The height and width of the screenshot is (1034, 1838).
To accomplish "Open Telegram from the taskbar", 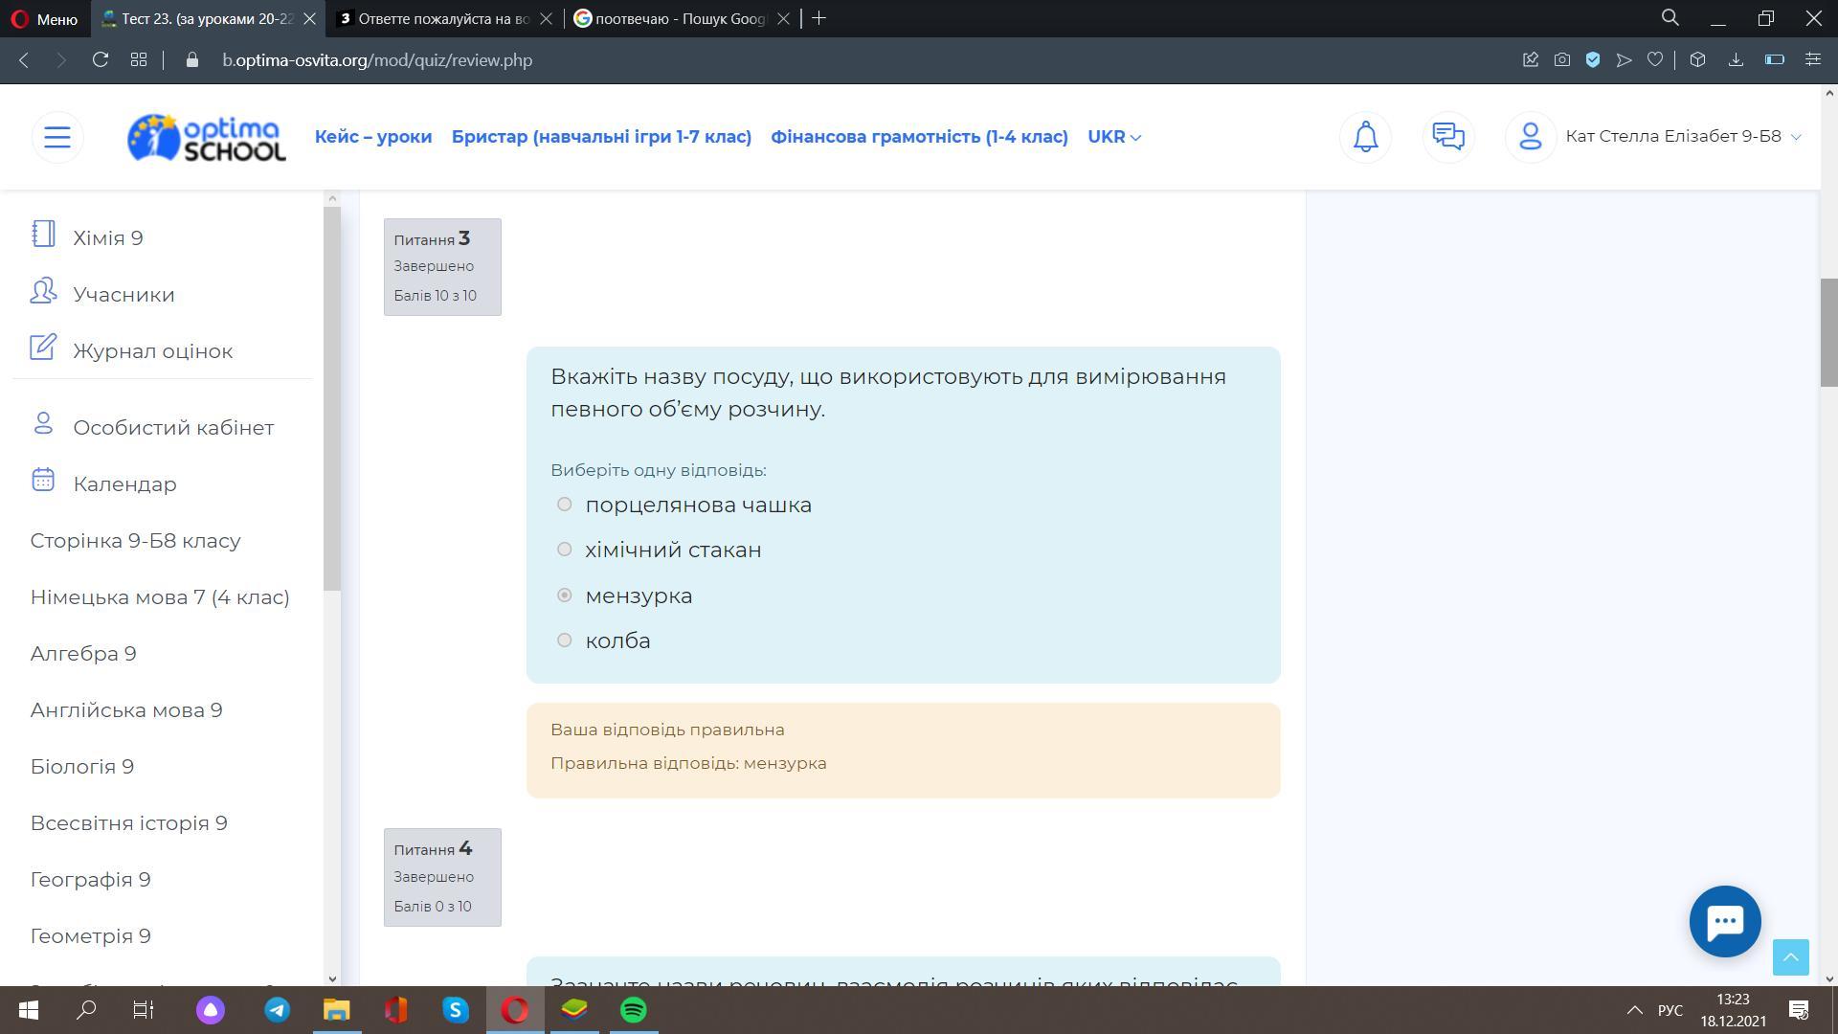I will 278,1010.
